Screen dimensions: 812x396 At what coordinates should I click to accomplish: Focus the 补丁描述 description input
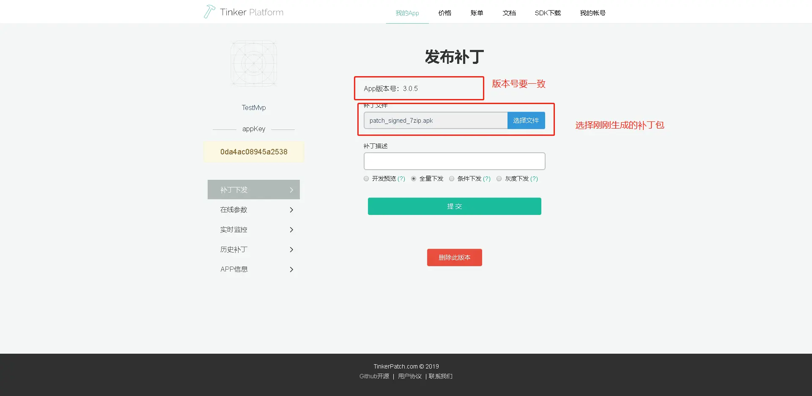(455, 161)
